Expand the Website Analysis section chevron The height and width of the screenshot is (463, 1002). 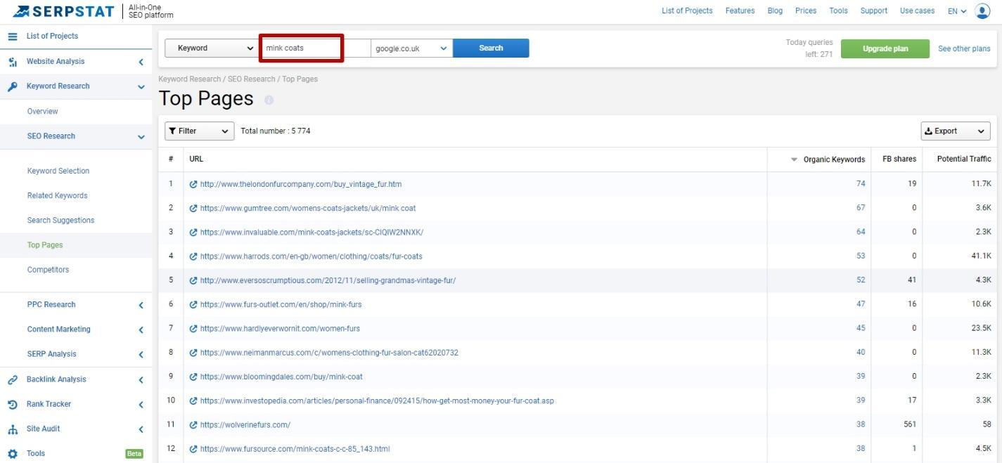(141, 62)
